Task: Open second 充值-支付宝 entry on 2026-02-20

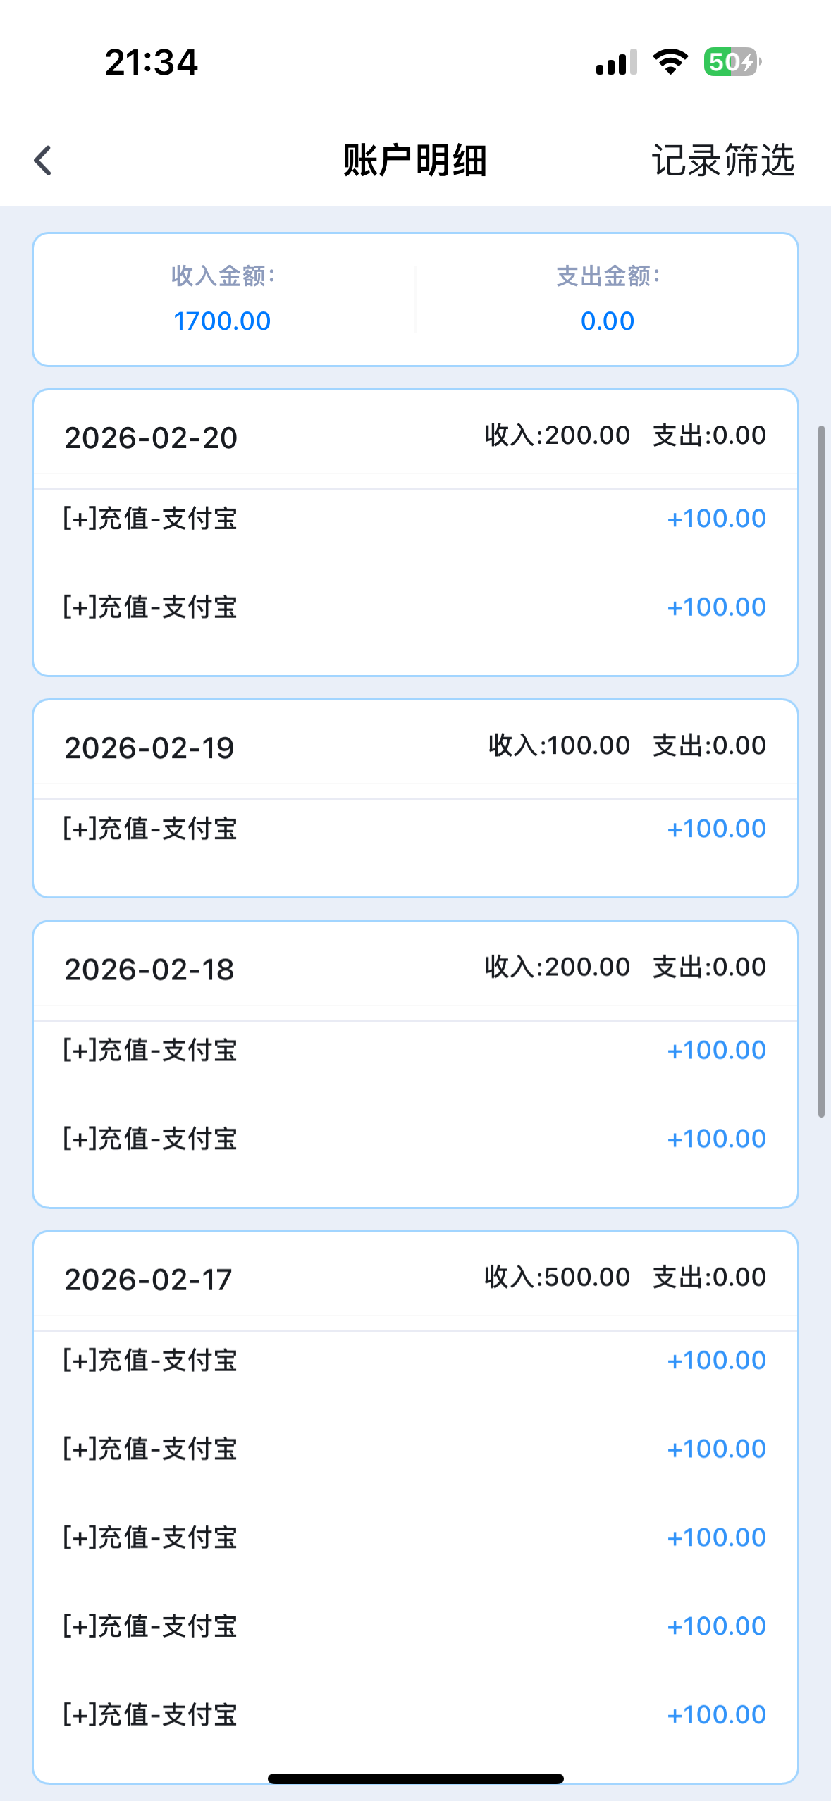Action: 414,607
